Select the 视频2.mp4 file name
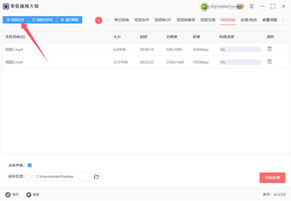The image size is (291, 201). (14, 62)
